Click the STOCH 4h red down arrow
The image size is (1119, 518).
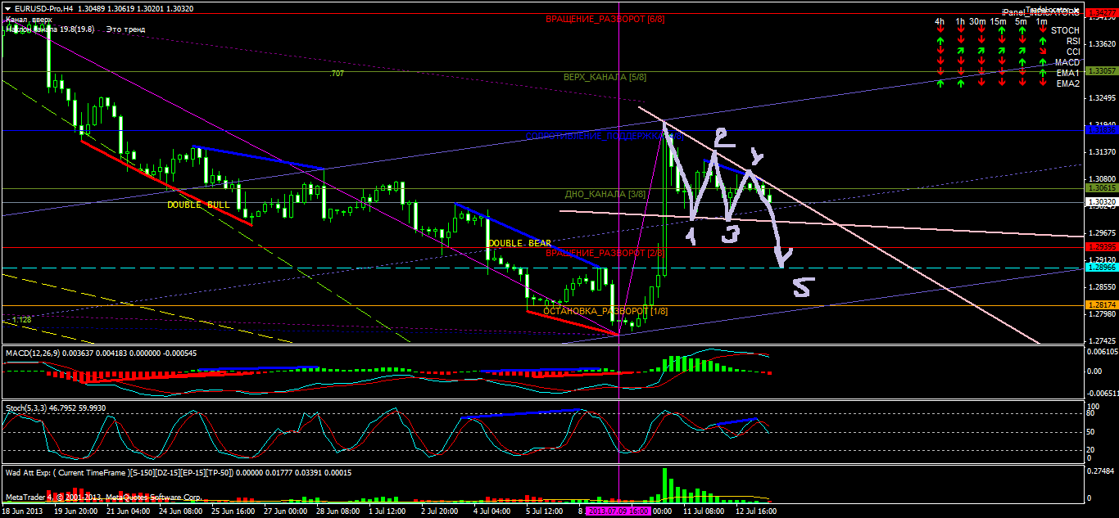pos(940,30)
